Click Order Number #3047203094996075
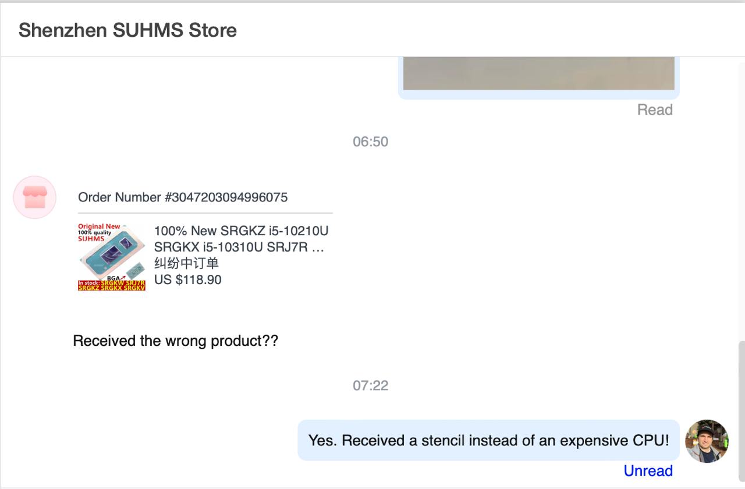745x489 pixels. (x=183, y=197)
